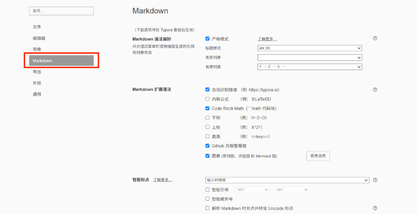Enable the 高亮 checkbox

click(207, 136)
